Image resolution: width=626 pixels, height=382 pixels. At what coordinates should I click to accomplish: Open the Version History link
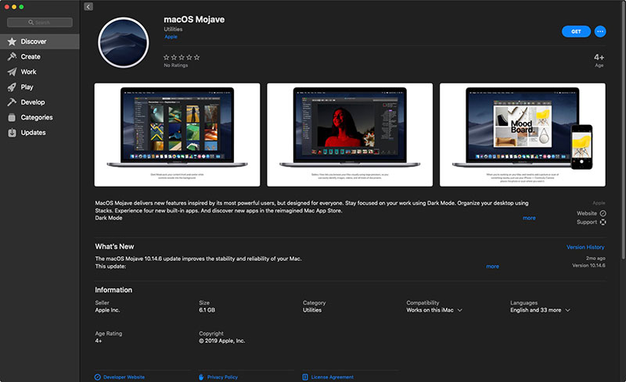tap(585, 247)
